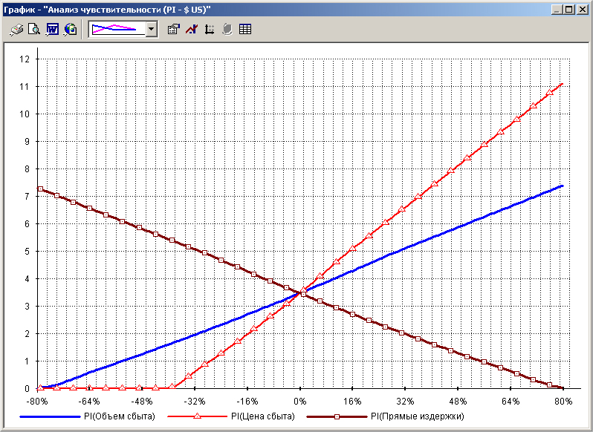
Task: Click the print chart icon
Action: 16,29
